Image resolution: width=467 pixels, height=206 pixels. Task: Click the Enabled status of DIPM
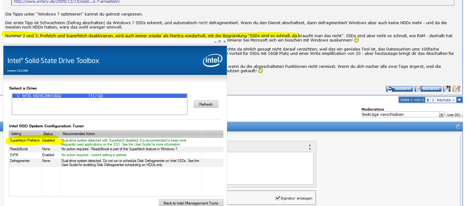(48, 155)
